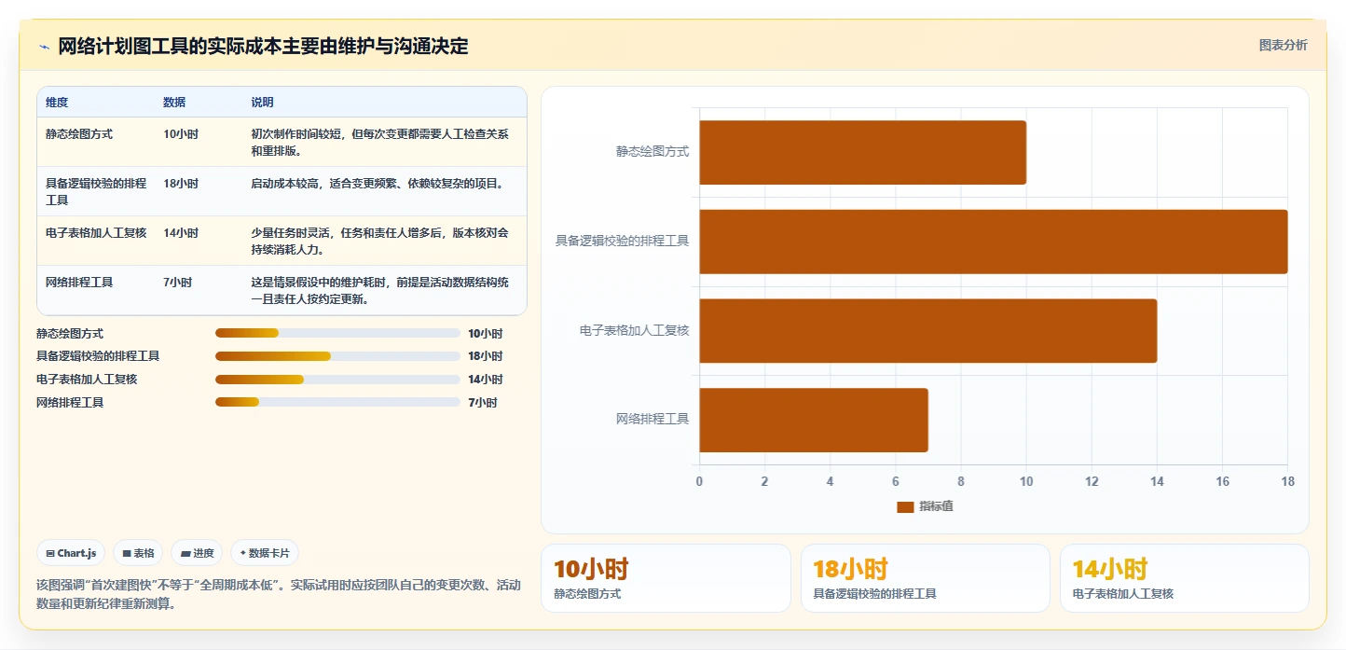
Task: Click the 18小时 progress value label
Action: click(486, 356)
